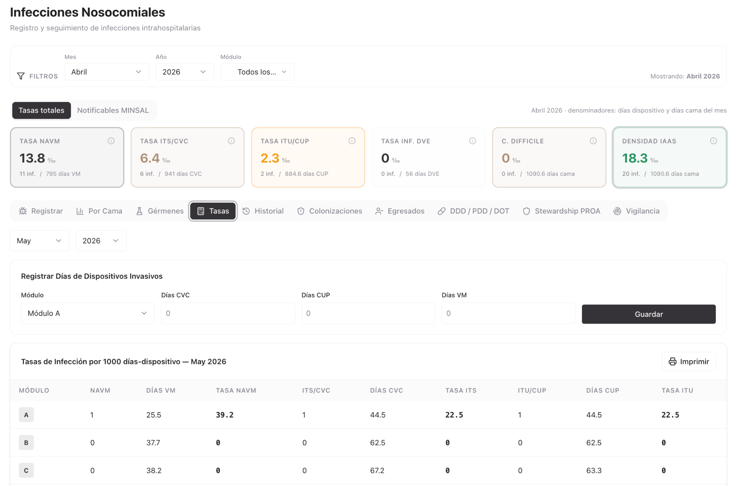739x486 pixels.
Task: Click Días VM value 25.5
Action: point(154,415)
